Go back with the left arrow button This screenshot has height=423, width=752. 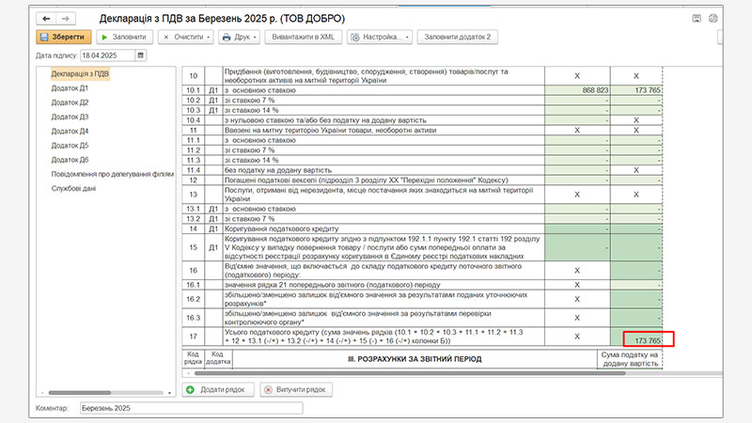click(46, 19)
